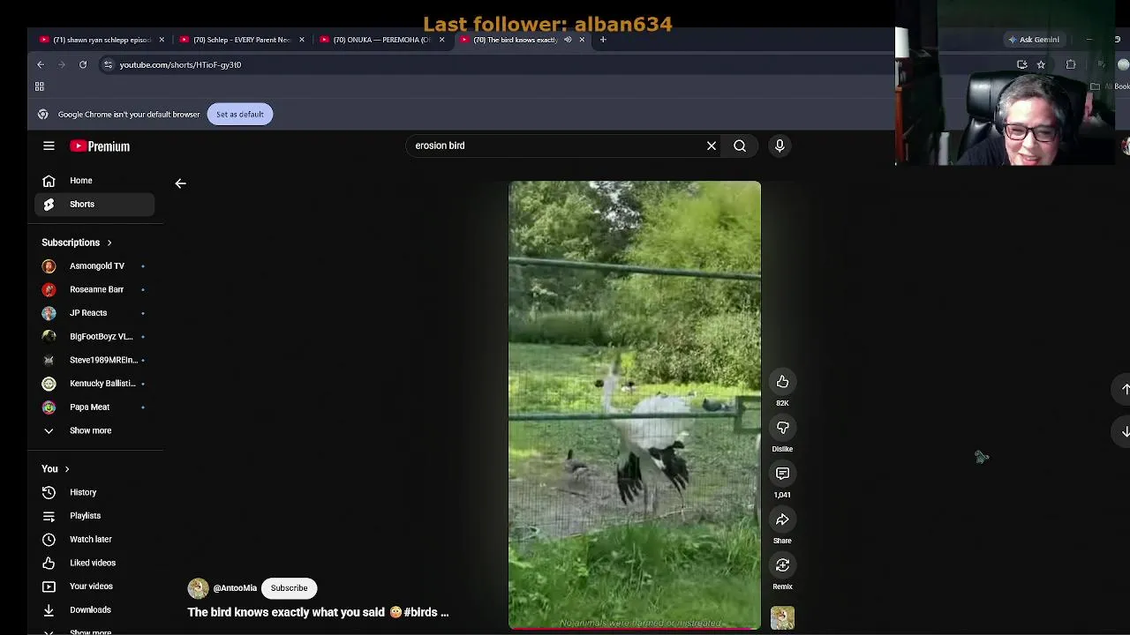Open the Chrome apps grid icon

(x=40, y=86)
